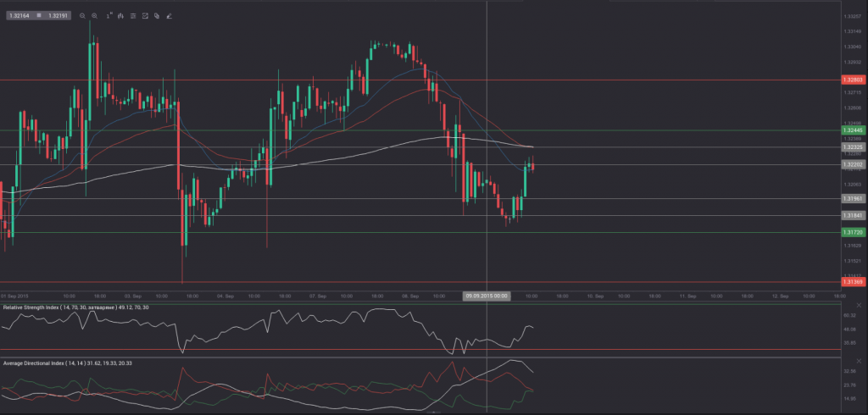
Task: Close the Relative Strength Index panel
Action: coord(860,306)
